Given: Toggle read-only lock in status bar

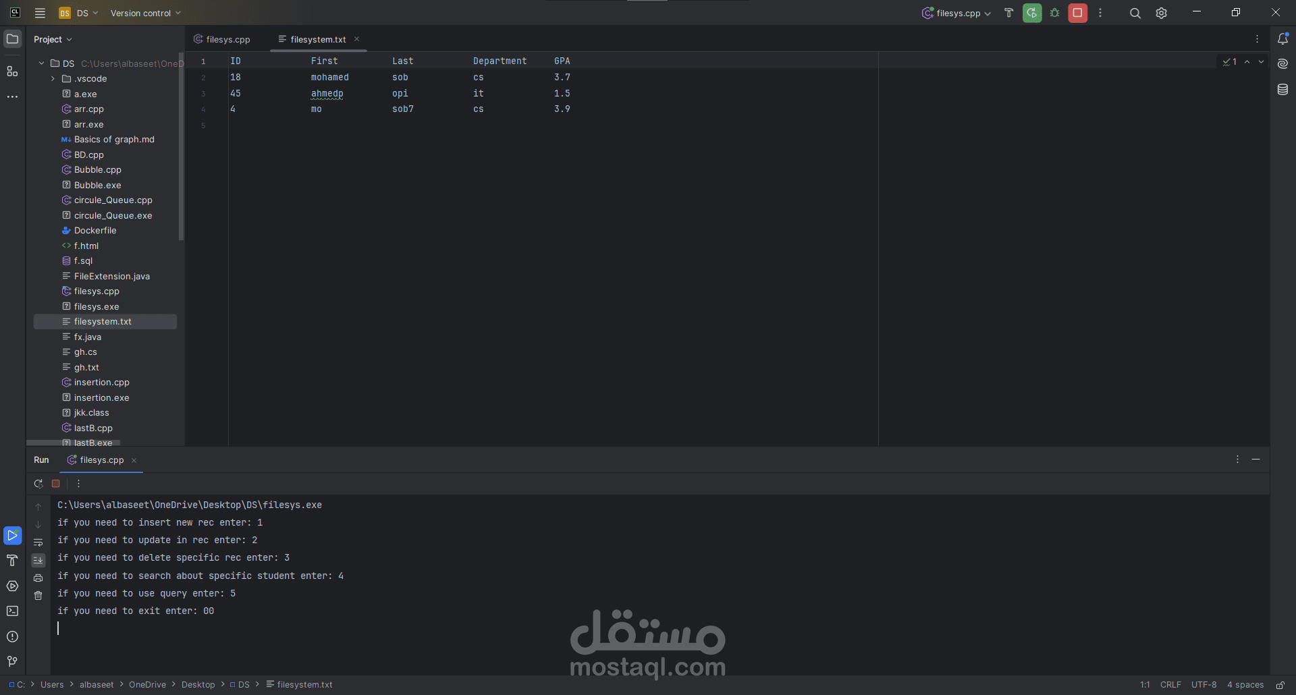Looking at the screenshot, I should click(1280, 685).
